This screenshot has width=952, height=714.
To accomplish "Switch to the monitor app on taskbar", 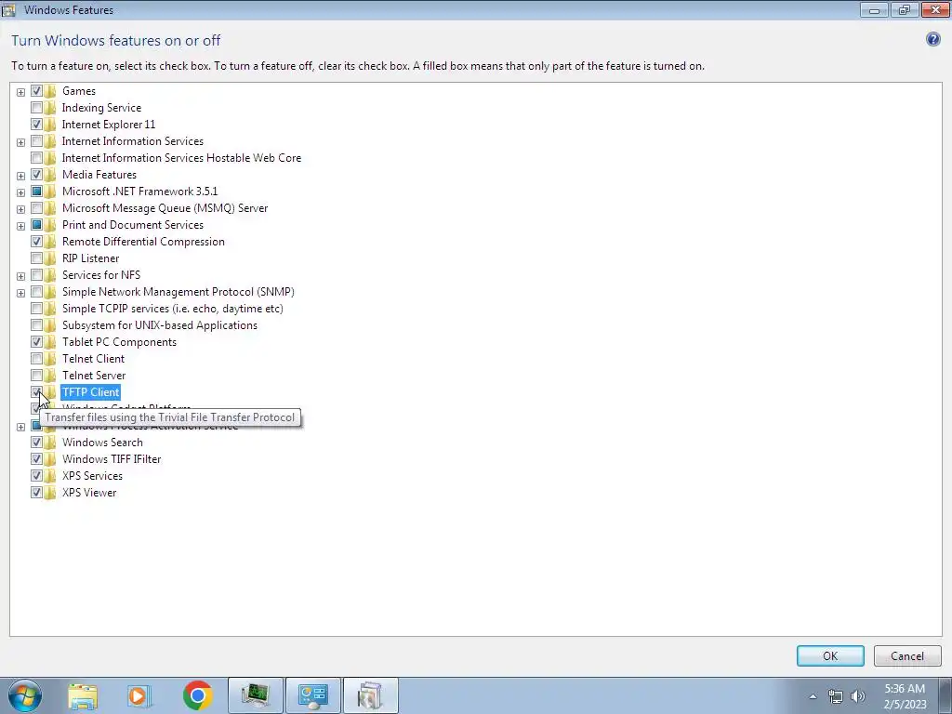I will (256, 695).
